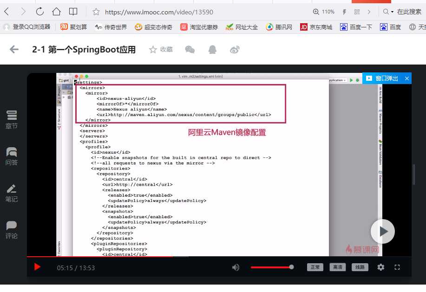Open the 淘宝优惠券 bookmark
This screenshot has width=426, height=292.
pos(199,27)
